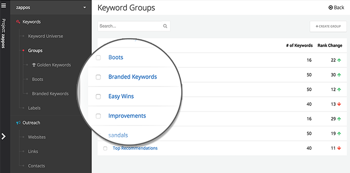Screen dimensions: 350x173
Task: Sort by Rank Change column
Action: point(329,46)
